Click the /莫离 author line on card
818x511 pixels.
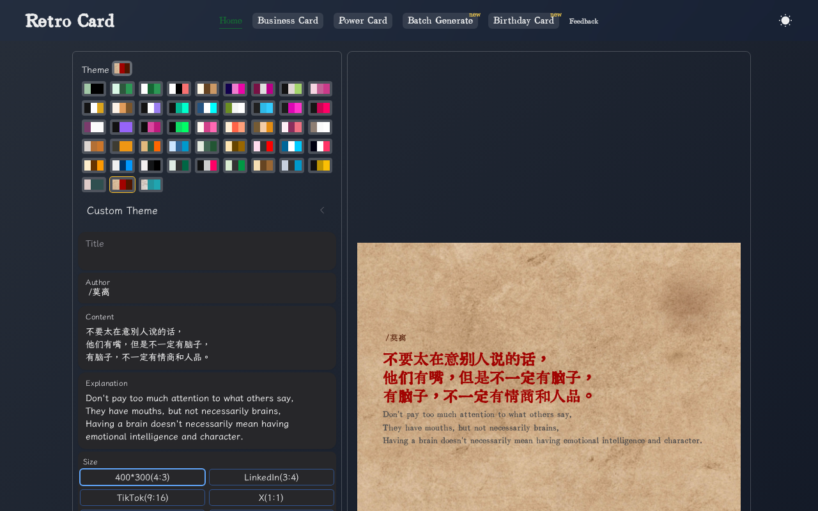pyautogui.click(x=396, y=338)
